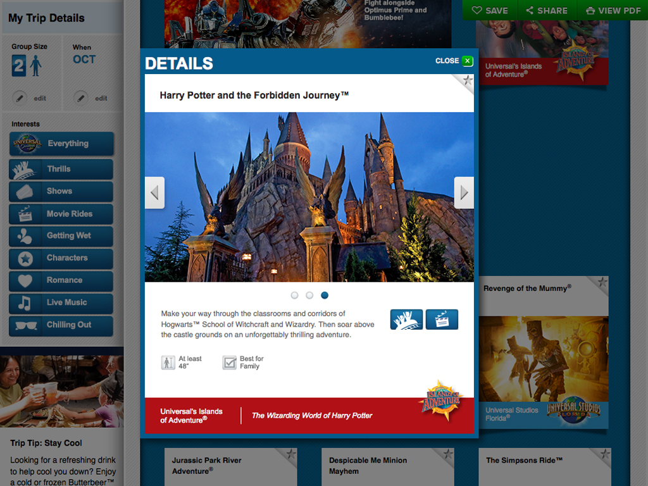Select the third gallery pagination dot
This screenshot has height=486, width=648.
[x=325, y=295]
